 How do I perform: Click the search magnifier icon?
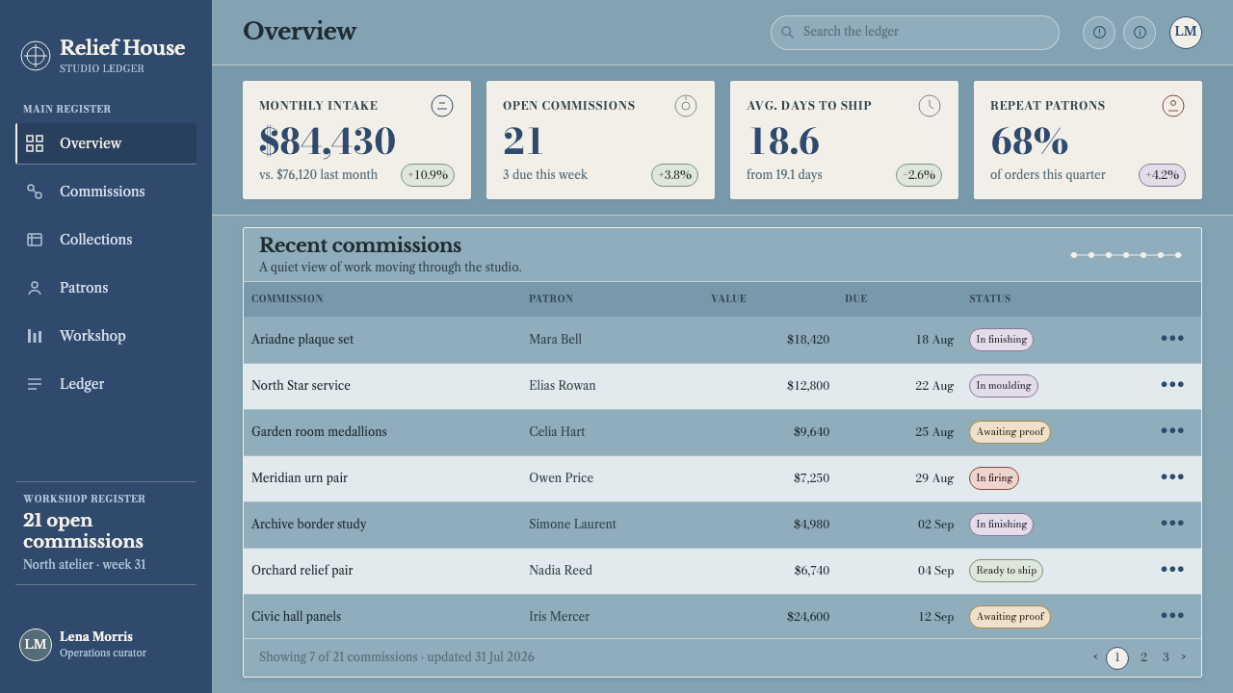pos(787,33)
